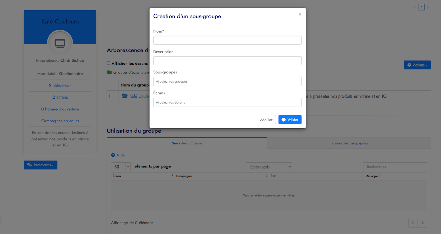The height and width of the screenshot is (234, 441).
Task: Click the blue help question mark icon
Action: (113, 155)
